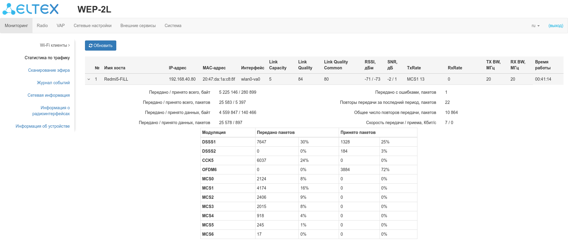Viewport: 568px width, 247px height.
Task: Go to Сканирование эфира page
Action: (x=49, y=70)
